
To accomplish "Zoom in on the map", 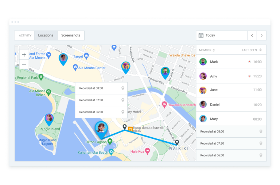I will pyautogui.click(x=24, y=55).
